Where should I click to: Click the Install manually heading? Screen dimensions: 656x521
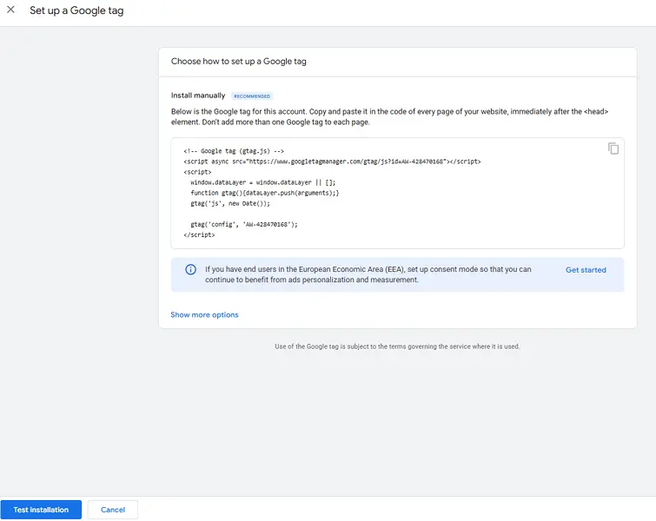tap(198, 96)
